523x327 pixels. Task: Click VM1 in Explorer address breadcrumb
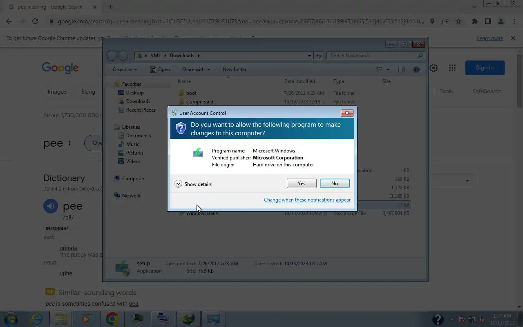155,56
